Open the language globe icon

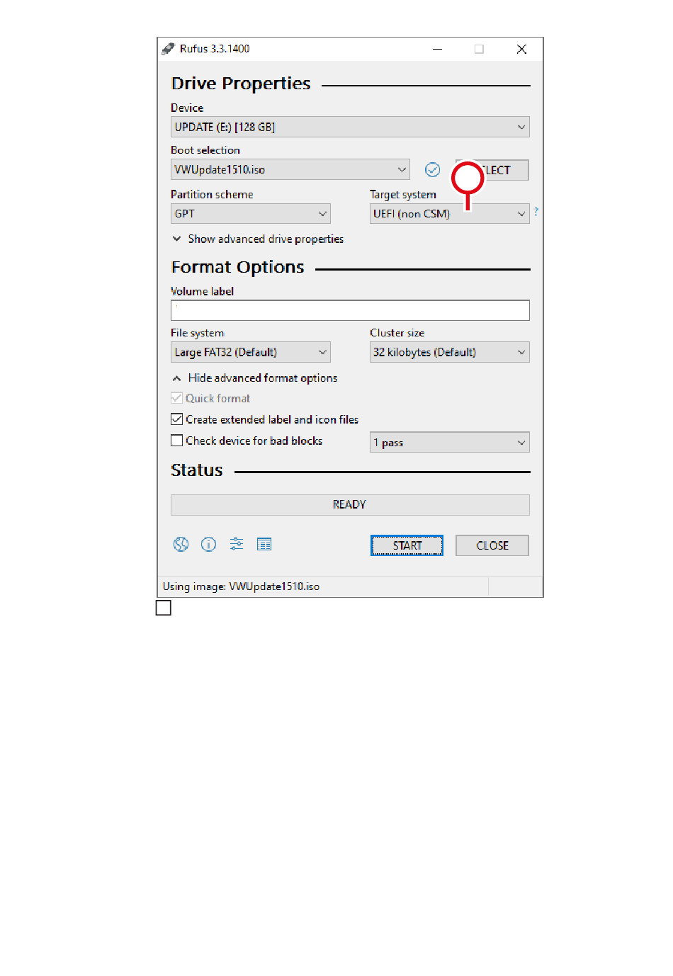click(181, 544)
